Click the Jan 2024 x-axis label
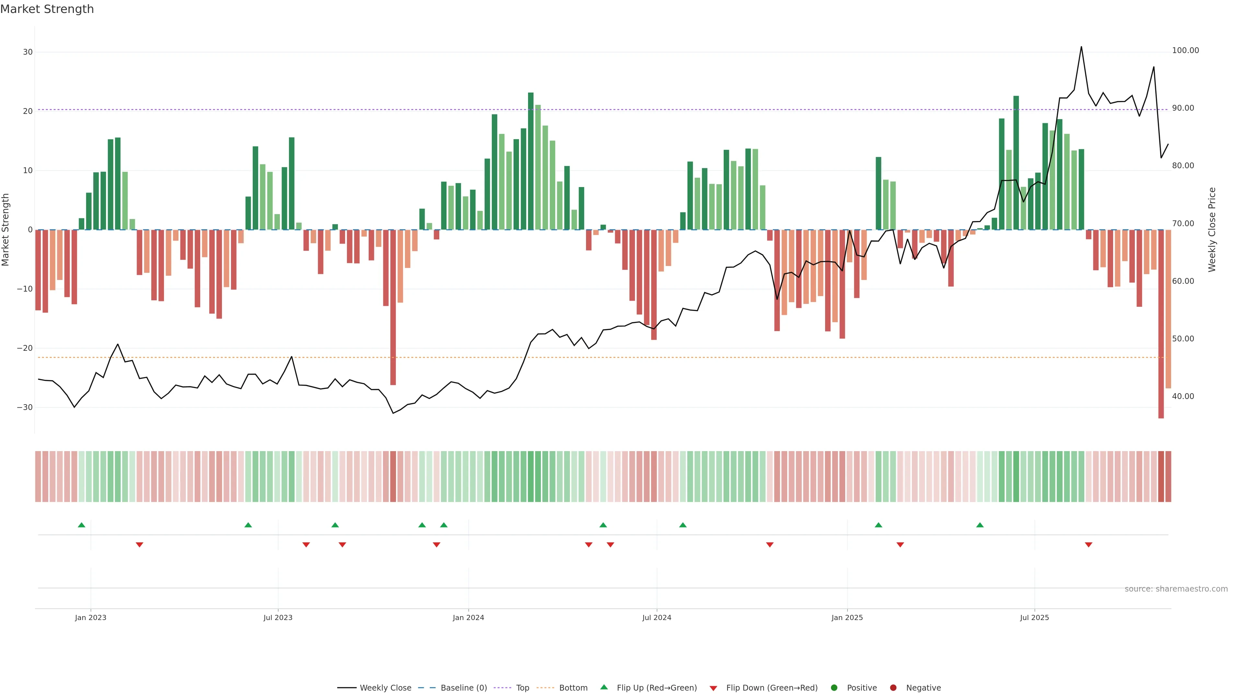 468,617
